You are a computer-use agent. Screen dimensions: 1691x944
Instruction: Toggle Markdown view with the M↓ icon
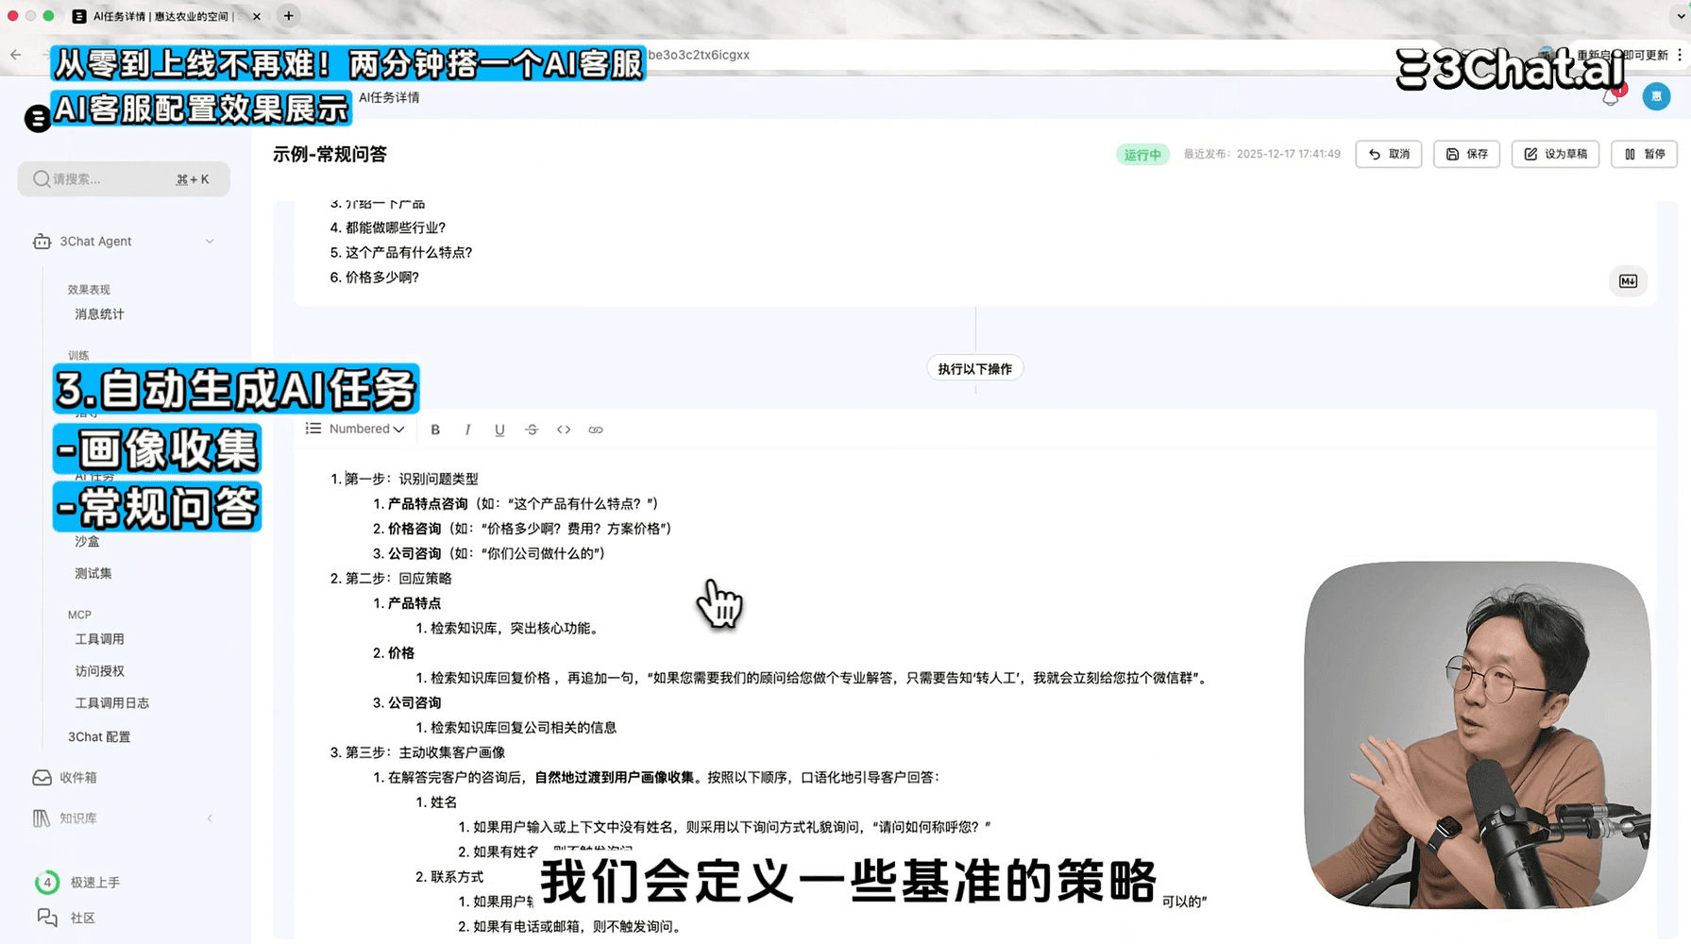(x=1628, y=281)
